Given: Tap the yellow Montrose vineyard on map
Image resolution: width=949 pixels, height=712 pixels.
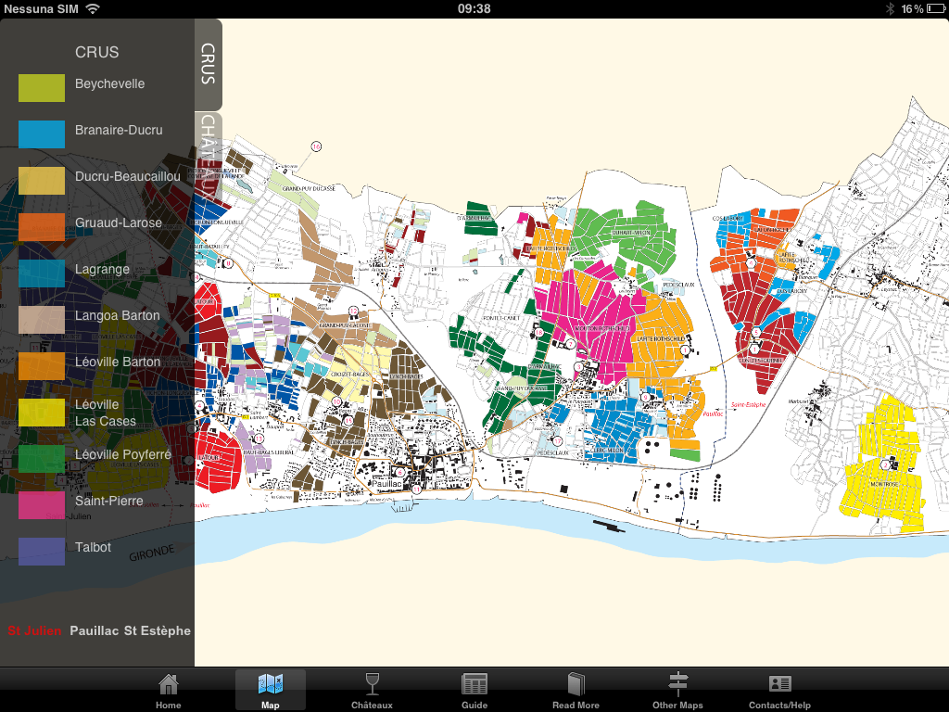Looking at the screenshot, I should pos(885,459).
